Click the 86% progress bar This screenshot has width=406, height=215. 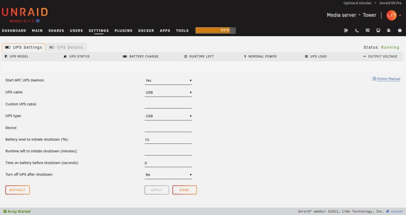216,30
